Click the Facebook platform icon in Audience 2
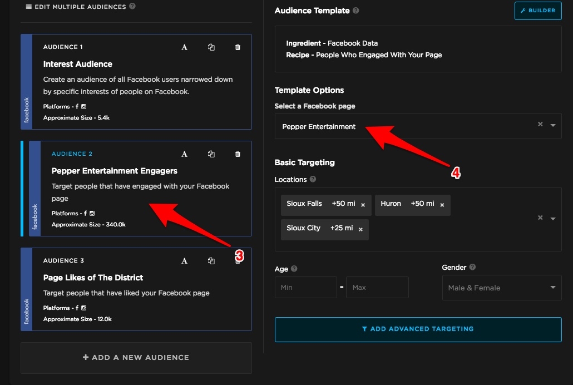573x385 pixels. [x=85, y=213]
